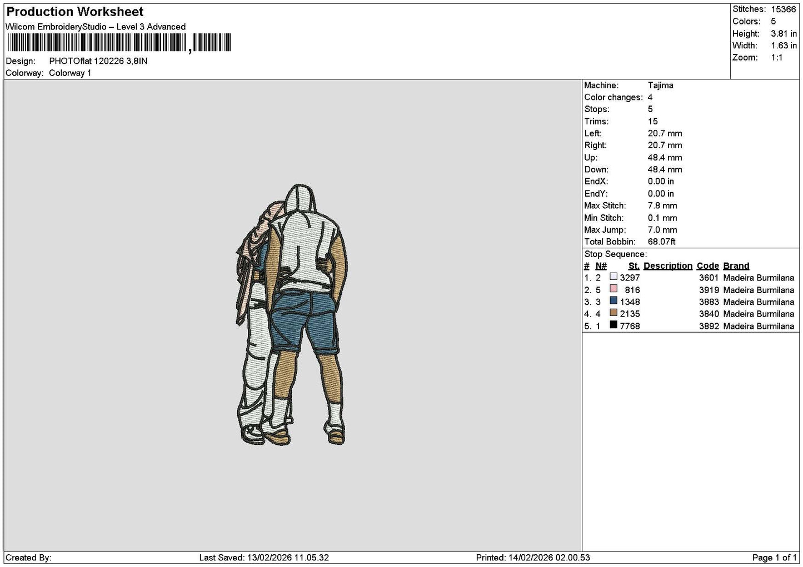The width and height of the screenshot is (803, 567).
Task: Click 'Page 1 of 1' in the footer
Action: point(775,558)
